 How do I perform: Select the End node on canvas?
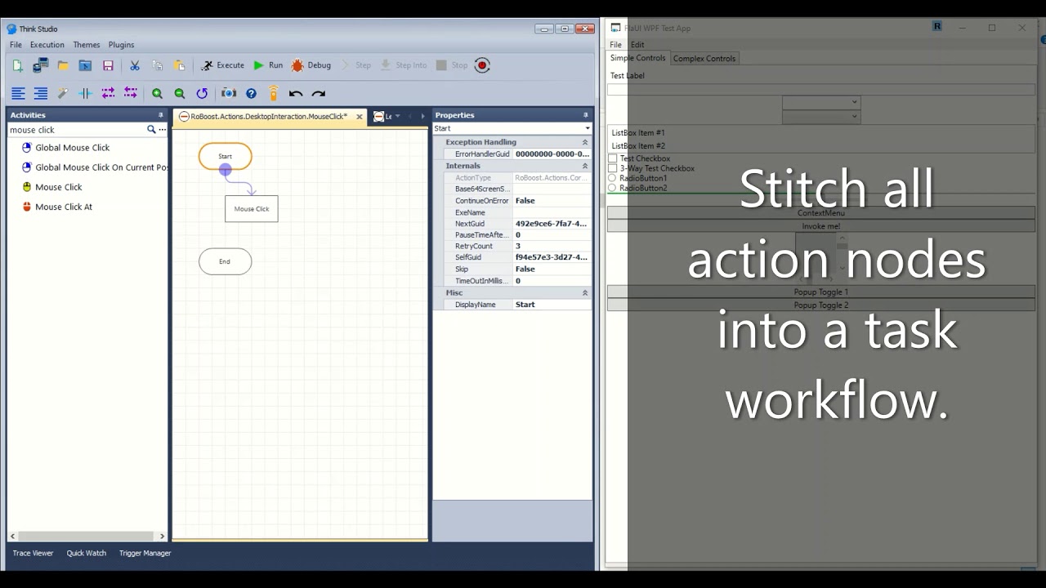click(x=225, y=261)
